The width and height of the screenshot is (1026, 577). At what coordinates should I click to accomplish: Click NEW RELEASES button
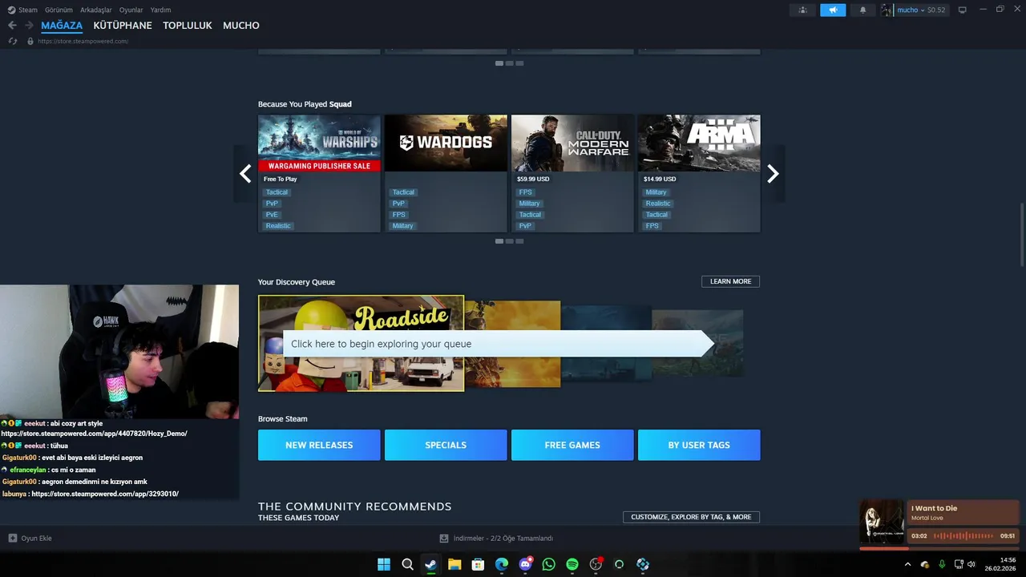coord(319,445)
